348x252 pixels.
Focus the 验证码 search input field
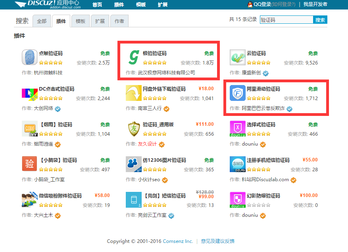tap(286, 20)
